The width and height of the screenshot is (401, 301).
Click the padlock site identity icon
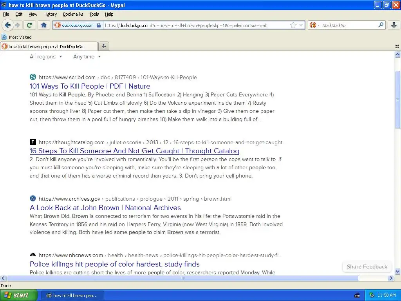pos(99,25)
